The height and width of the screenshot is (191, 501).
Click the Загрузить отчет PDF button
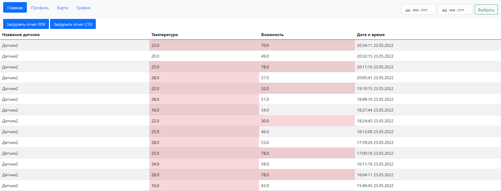tap(26, 24)
